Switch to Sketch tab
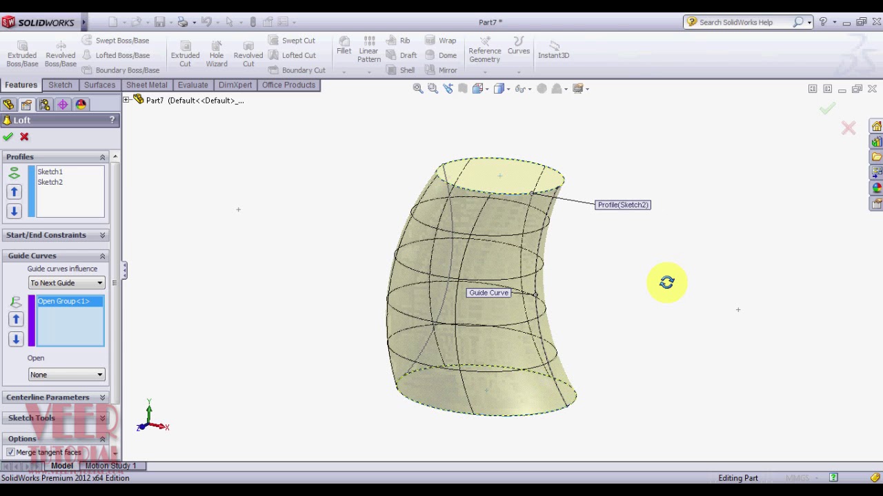Image resolution: width=883 pixels, height=496 pixels. [x=60, y=85]
